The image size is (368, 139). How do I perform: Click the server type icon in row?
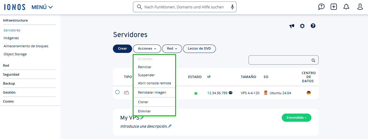[127, 93]
